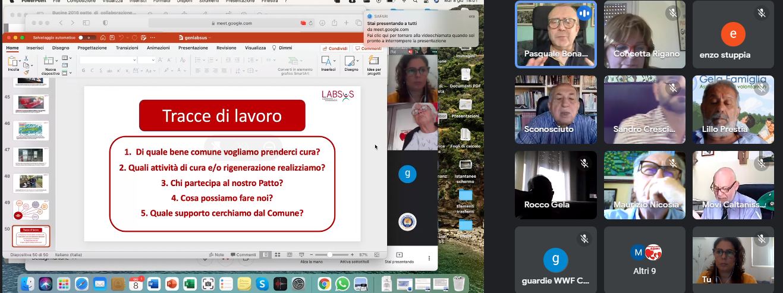Click the Safari presenting notification banner

pyautogui.click(x=422, y=29)
